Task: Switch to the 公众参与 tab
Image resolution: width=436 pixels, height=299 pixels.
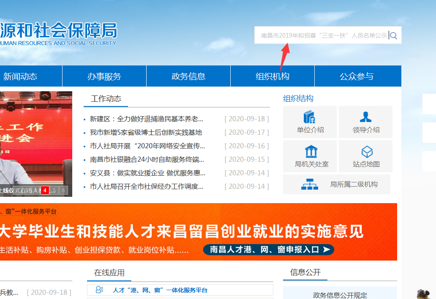Action: pos(357,76)
